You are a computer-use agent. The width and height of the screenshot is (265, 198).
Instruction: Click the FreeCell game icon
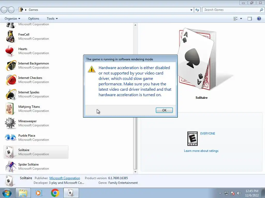click(11, 37)
